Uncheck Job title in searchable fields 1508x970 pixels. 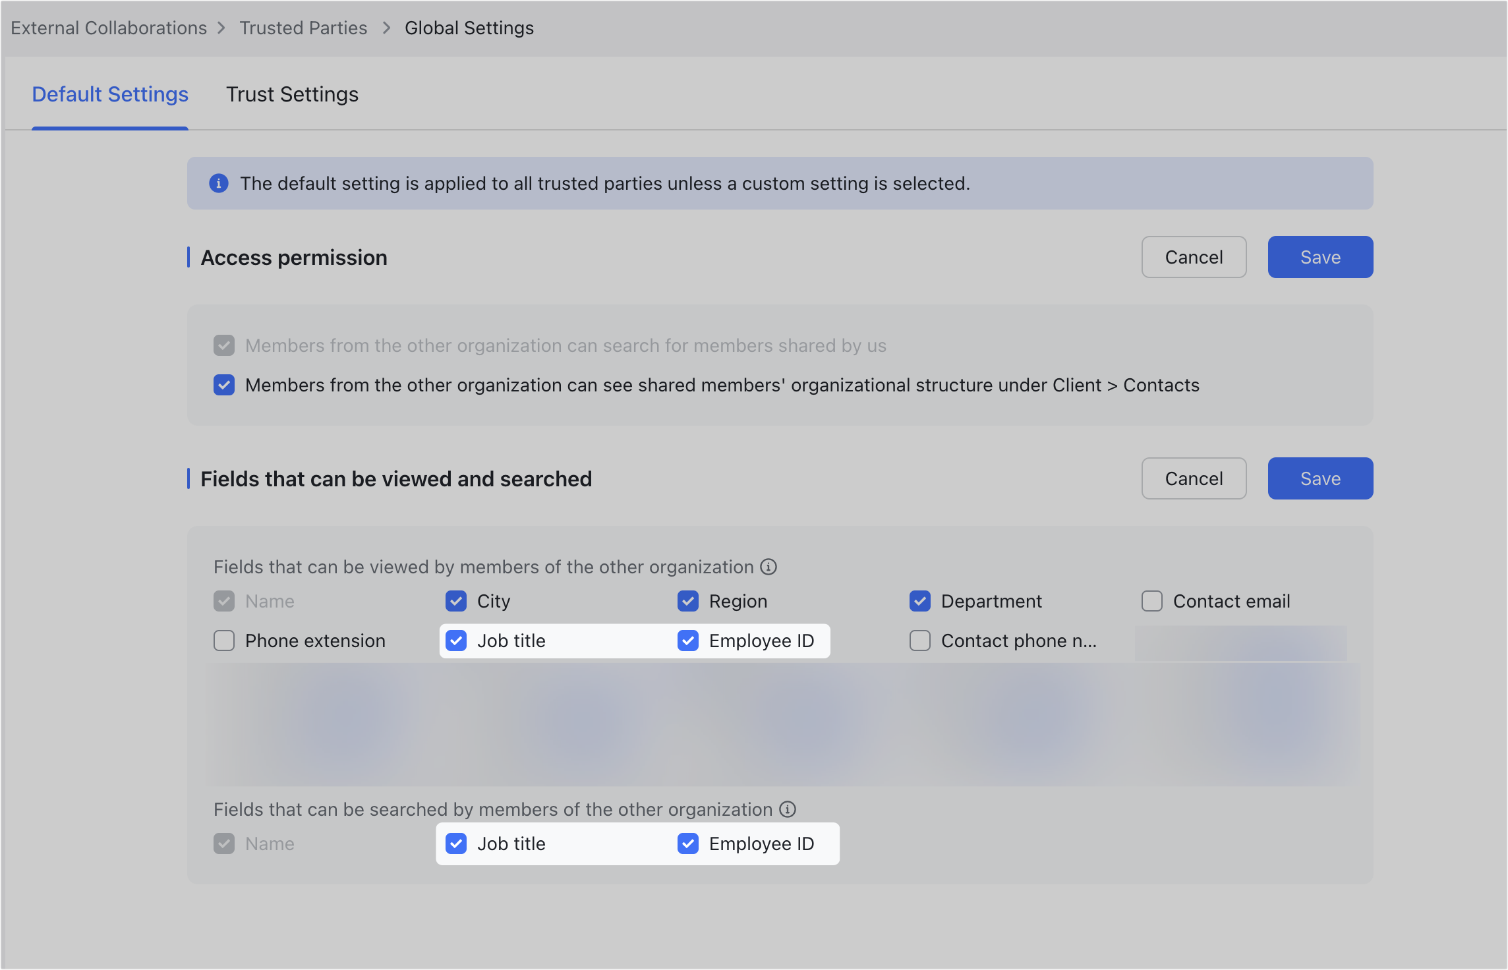[x=456, y=843]
